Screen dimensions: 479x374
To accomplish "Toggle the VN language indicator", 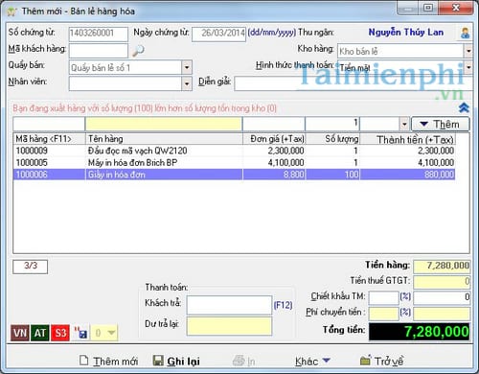I will (x=20, y=333).
